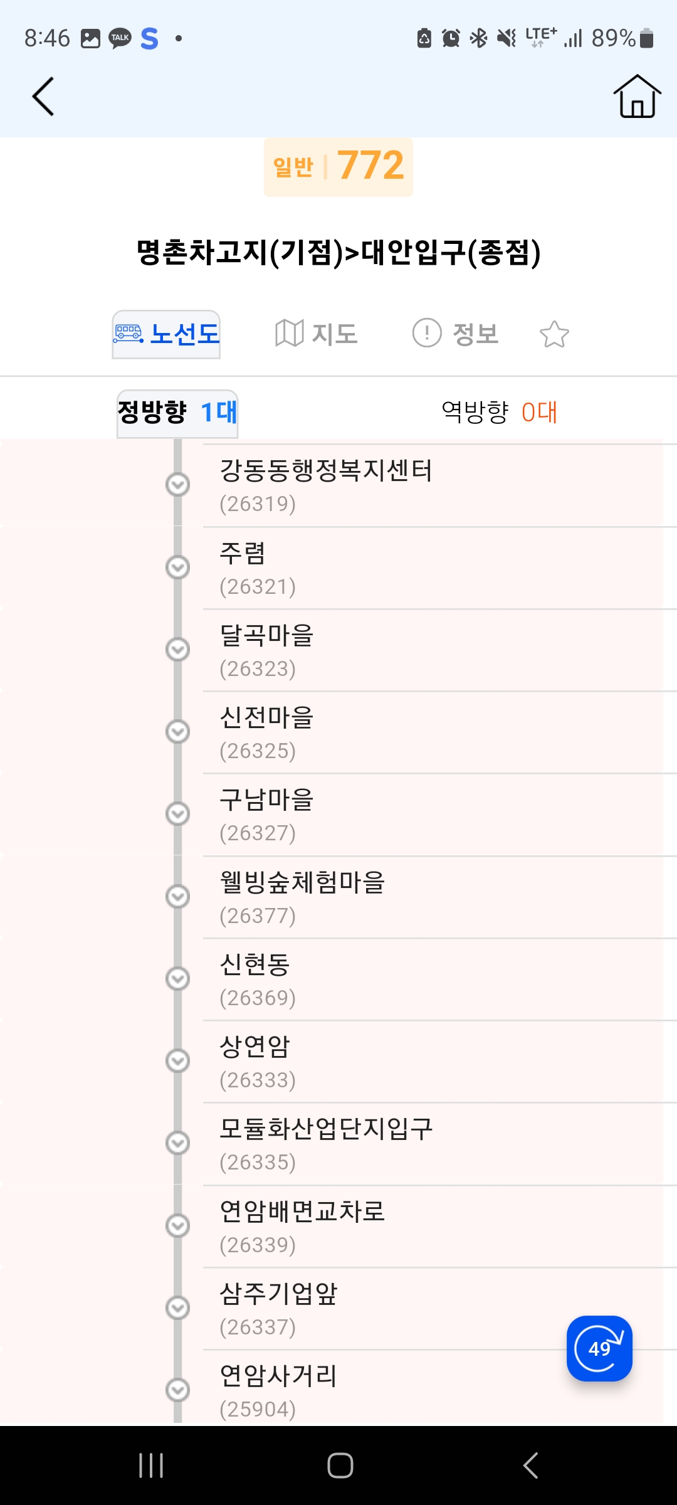Expand chevron beside 웰빙숲체험마을 stop
The height and width of the screenshot is (1505, 677).
click(178, 897)
